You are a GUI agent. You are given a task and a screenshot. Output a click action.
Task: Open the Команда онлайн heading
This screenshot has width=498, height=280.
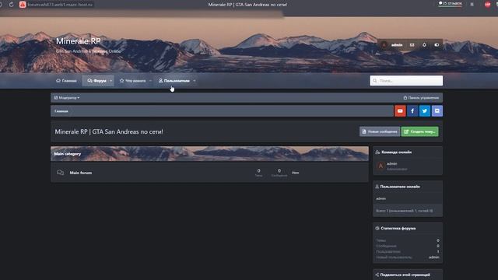[396, 152]
